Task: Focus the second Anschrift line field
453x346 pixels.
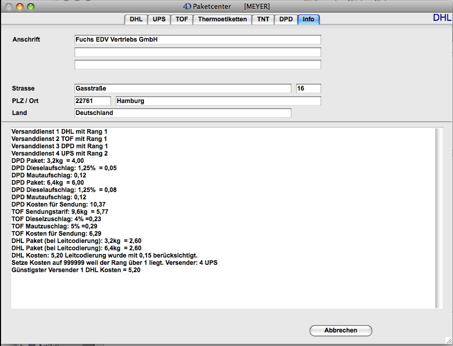Action: point(198,52)
